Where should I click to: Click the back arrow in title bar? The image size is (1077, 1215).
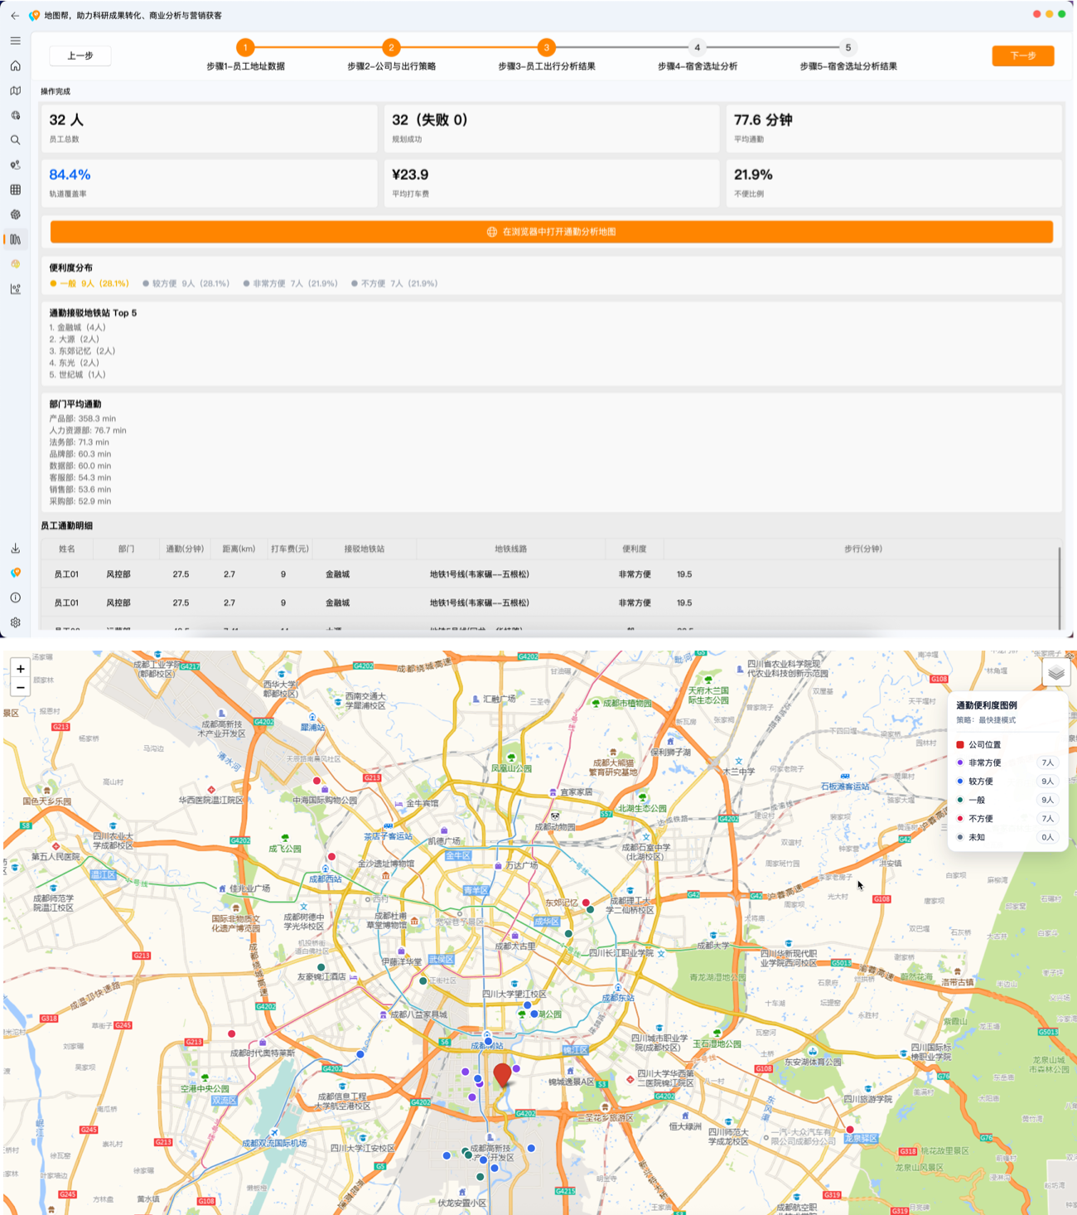tap(15, 16)
